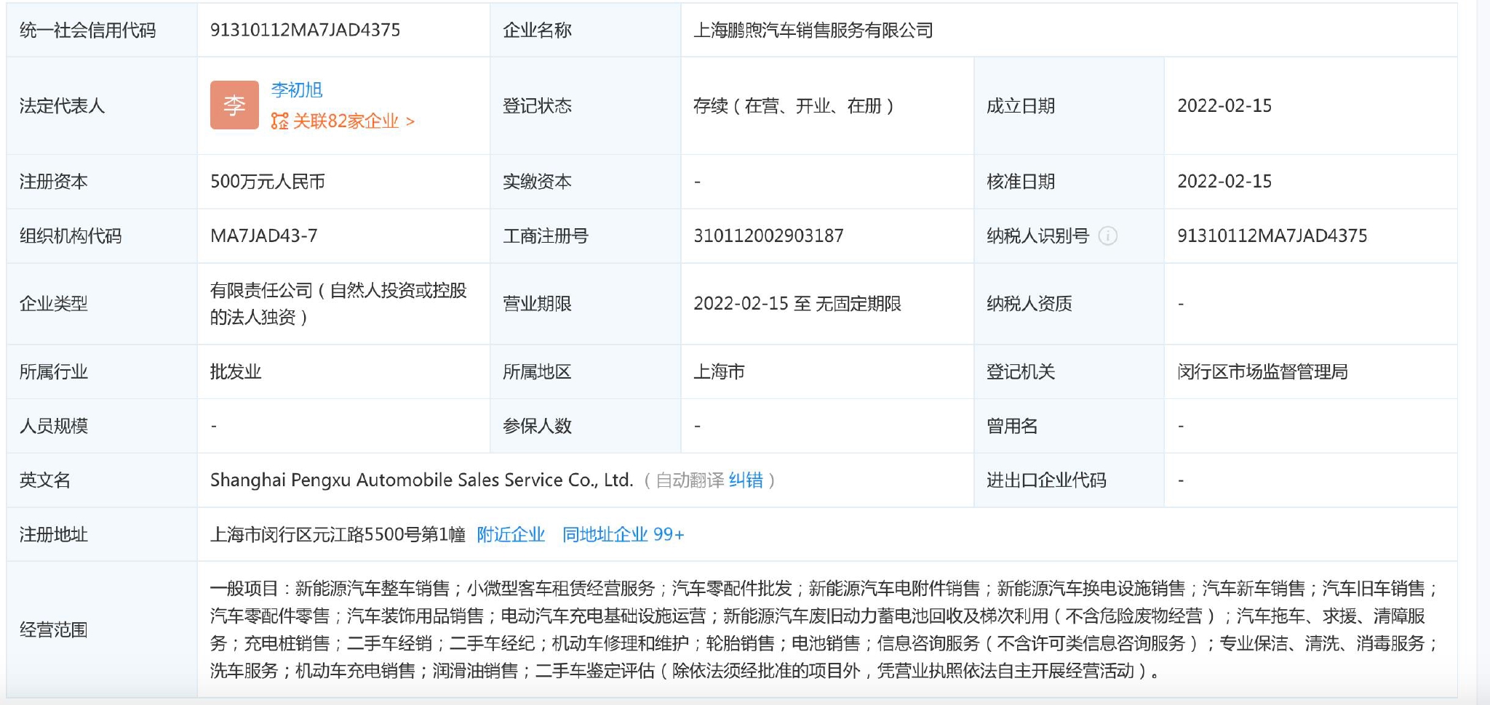Screen dimensions: 1490x705
Task: Click the 登记机关 label cell
Action: pos(1069,372)
